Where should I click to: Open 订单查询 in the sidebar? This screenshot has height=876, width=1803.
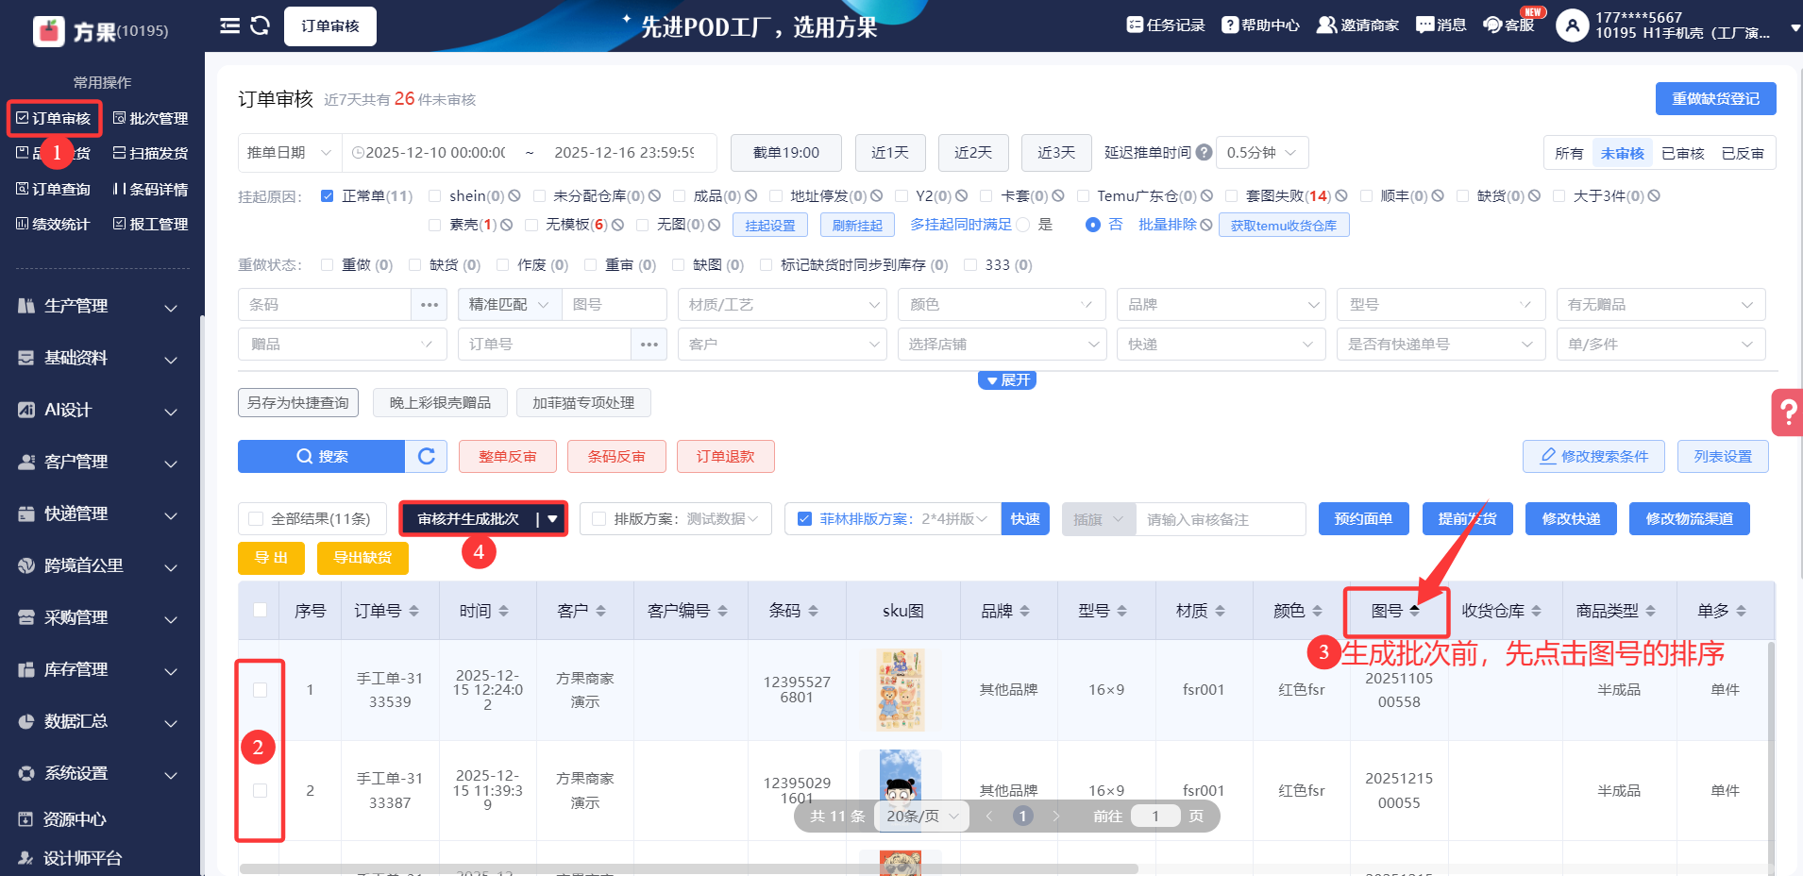(x=54, y=190)
